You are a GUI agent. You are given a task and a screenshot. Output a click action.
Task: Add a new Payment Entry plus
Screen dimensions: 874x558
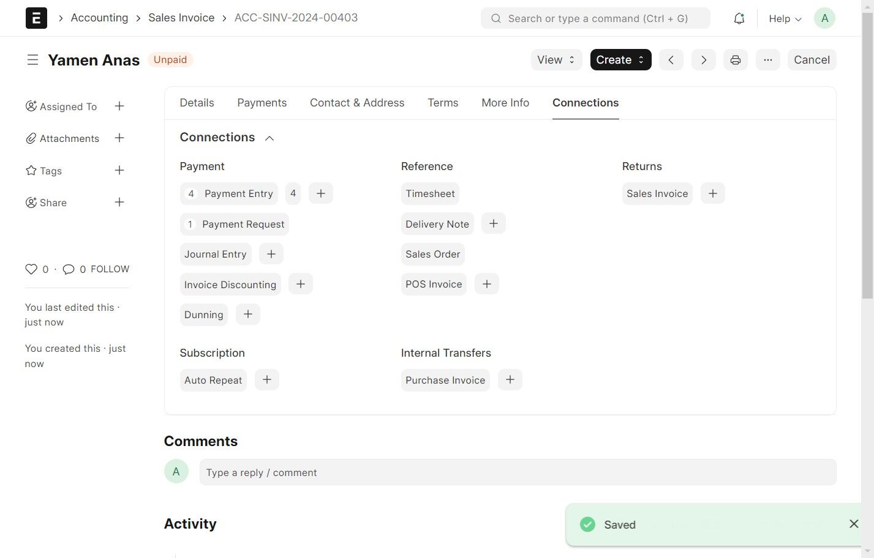coord(320,193)
